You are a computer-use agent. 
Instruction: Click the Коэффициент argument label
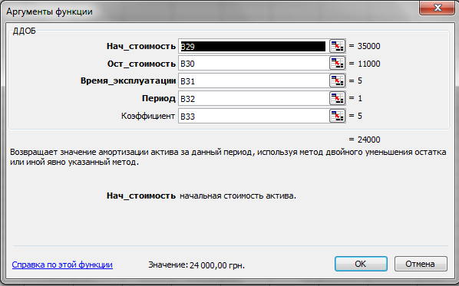pos(148,116)
